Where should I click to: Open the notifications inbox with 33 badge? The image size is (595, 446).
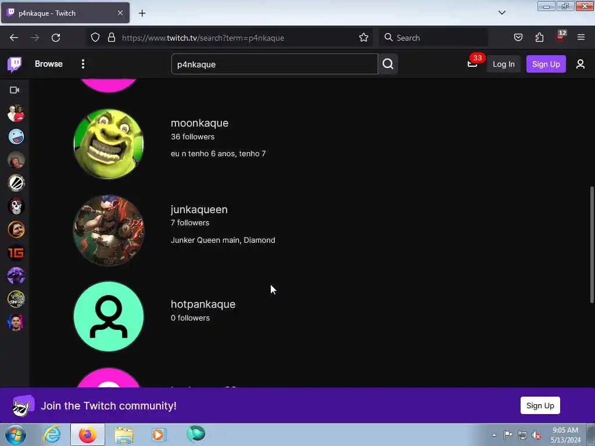472,64
